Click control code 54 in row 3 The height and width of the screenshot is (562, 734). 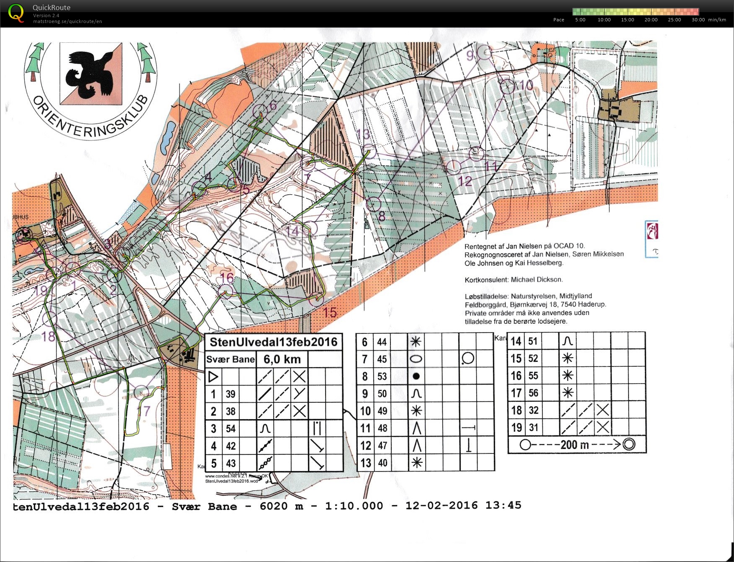click(231, 429)
